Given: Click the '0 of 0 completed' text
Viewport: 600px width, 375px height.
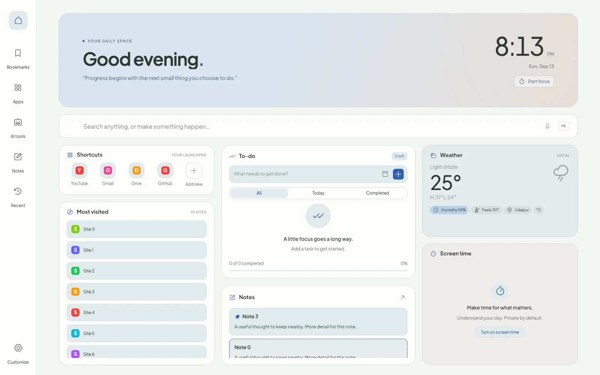Looking at the screenshot, I should point(246,264).
